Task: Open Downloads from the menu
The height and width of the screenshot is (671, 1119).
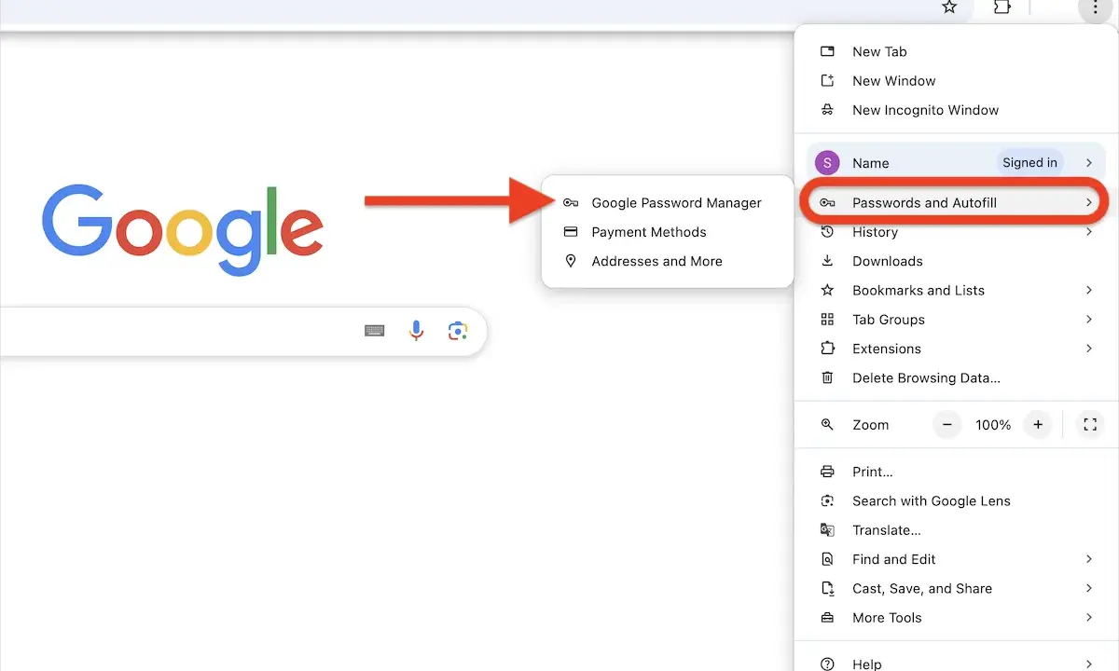Action: pyautogui.click(x=956, y=262)
